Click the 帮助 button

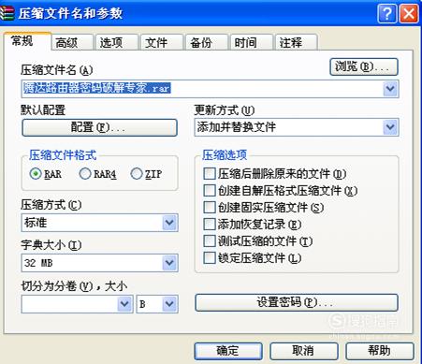point(380,351)
